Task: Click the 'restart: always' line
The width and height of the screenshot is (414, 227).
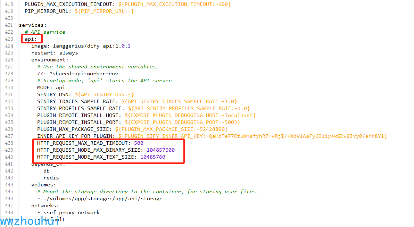Action: [55, 53]
